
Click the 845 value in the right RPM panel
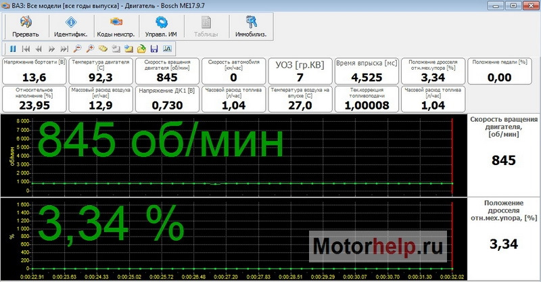[x=503, y=160]
